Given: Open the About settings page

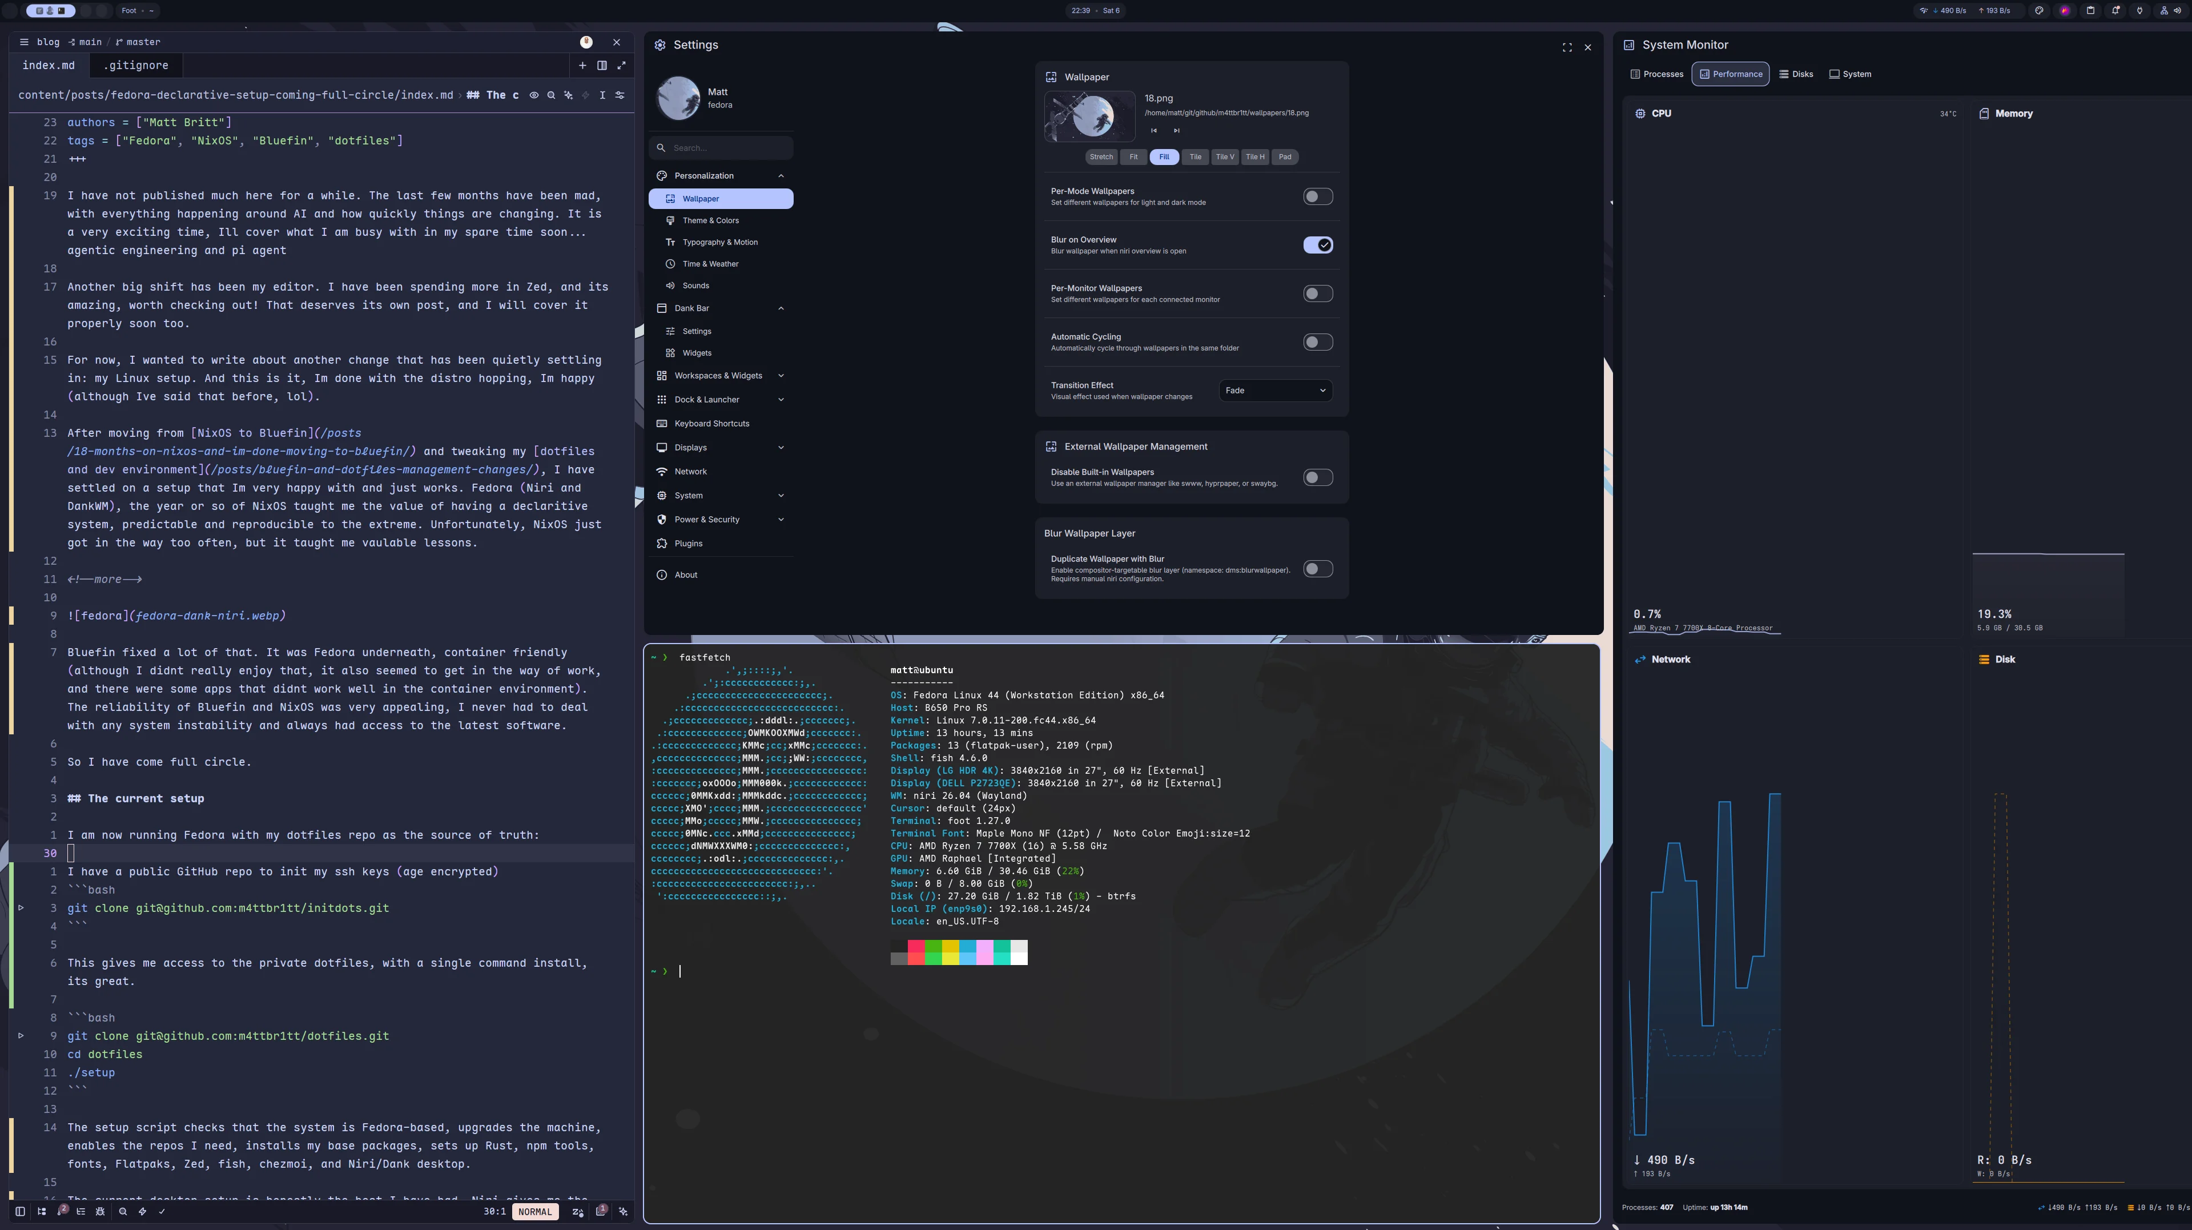Looking at the screenshot, I should tap(721, 576).
